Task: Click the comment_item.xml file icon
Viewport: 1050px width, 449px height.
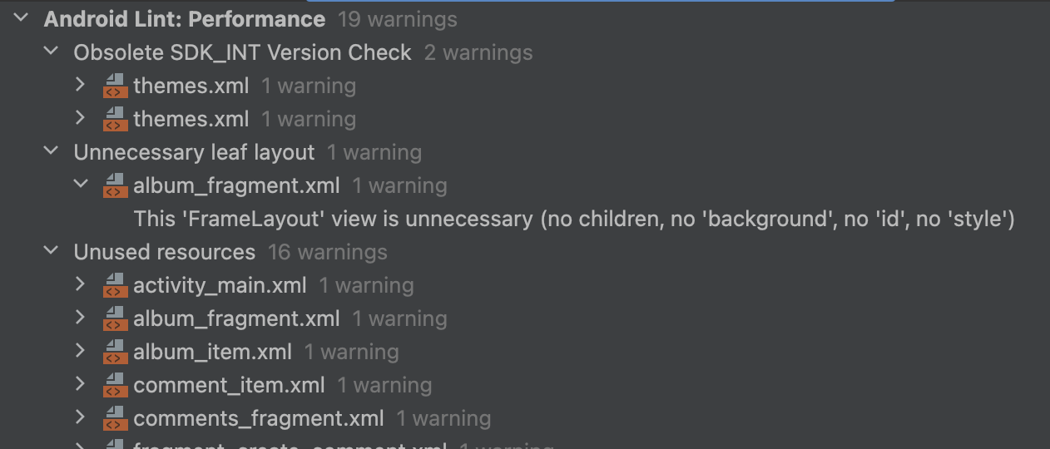Action: point(115,385)
